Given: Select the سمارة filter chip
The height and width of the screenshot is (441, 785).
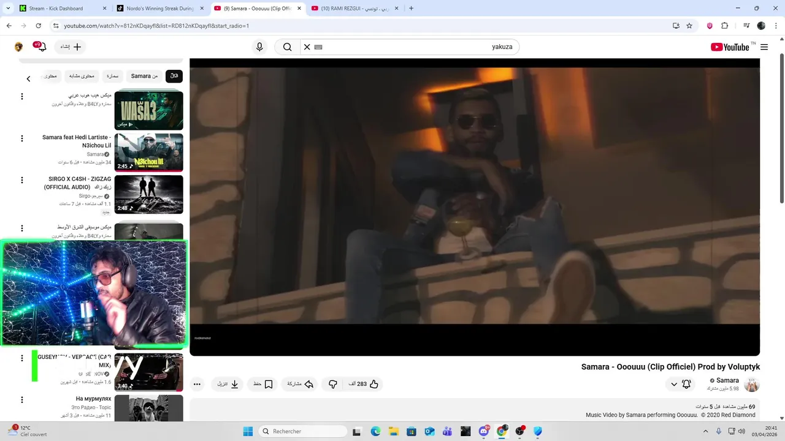Looking at the screenshot, I should (x=112, y=76).
